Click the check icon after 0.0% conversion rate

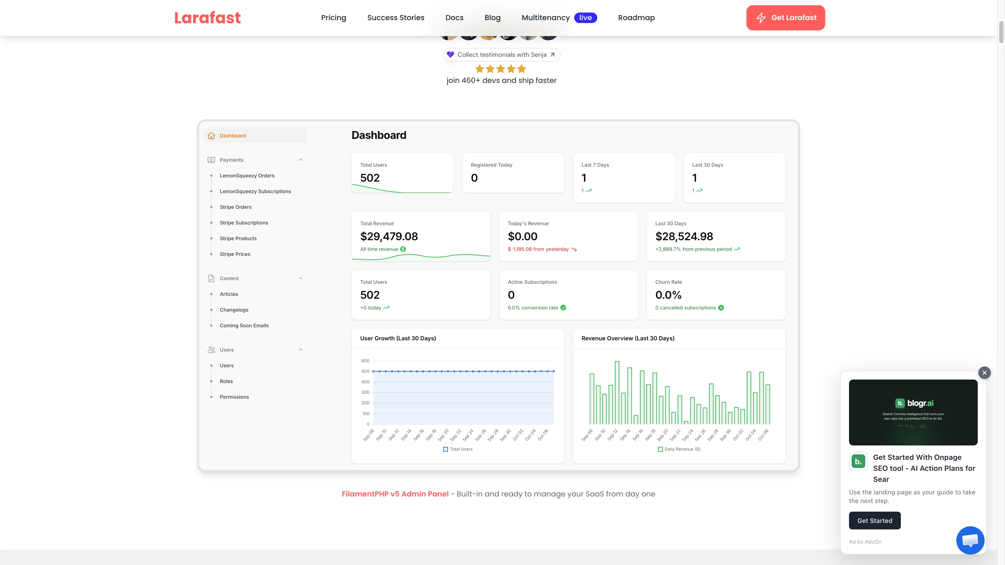(563, 308)
